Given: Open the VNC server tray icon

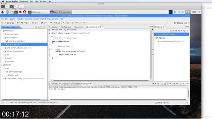Looking at the screenshot, I should pos(171,12).
